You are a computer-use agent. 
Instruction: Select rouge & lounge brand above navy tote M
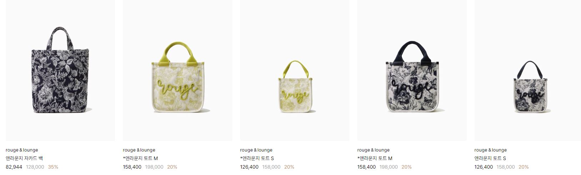coord(373,150)
